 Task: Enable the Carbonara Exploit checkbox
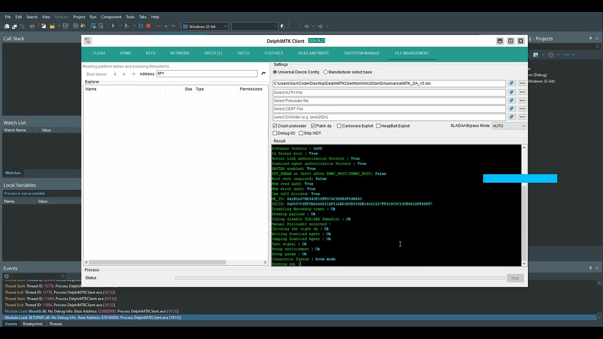tap(339, 126)
